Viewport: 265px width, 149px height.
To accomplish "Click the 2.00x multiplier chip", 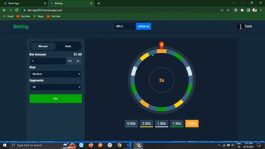I will tap(146, 124).
